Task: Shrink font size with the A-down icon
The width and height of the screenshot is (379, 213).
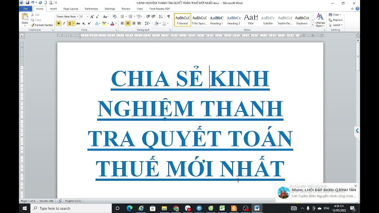Action: click(x=97, y=17)
